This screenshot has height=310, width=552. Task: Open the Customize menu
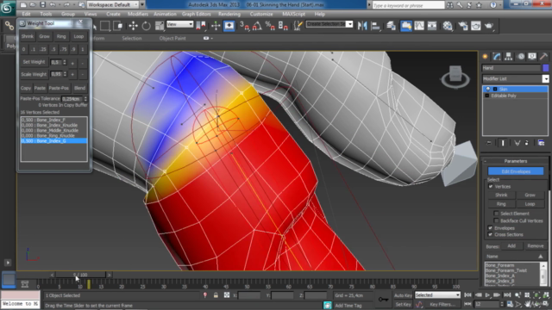point(261,14)
